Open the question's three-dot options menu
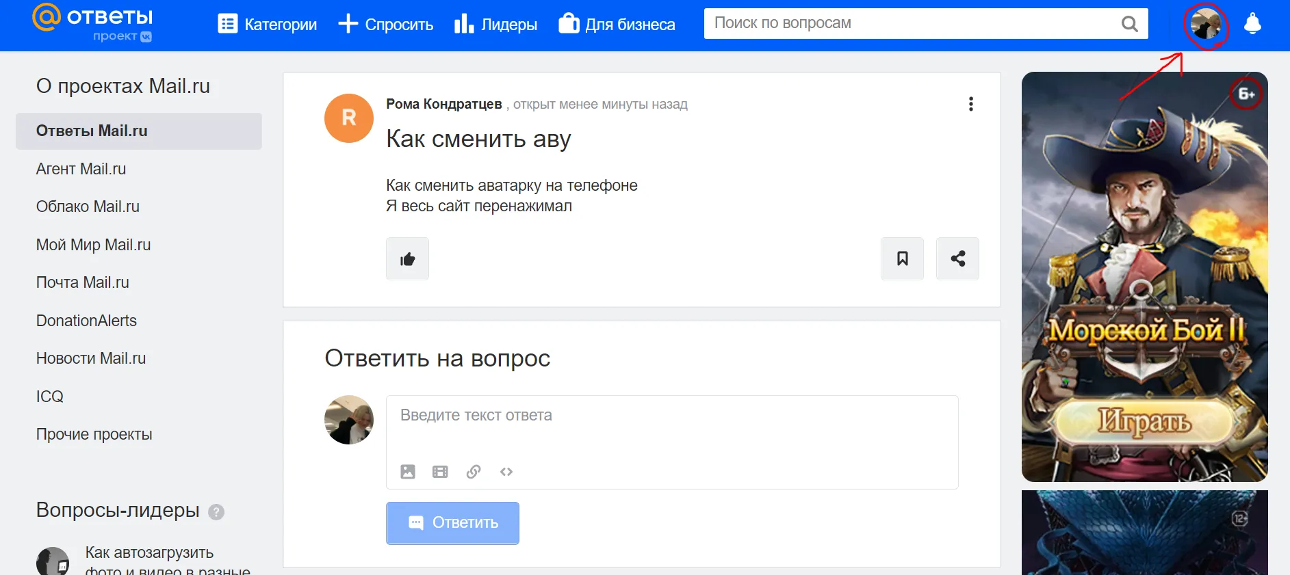Image resolution: width=1290 pixels, height=575 pixels. 970,104
